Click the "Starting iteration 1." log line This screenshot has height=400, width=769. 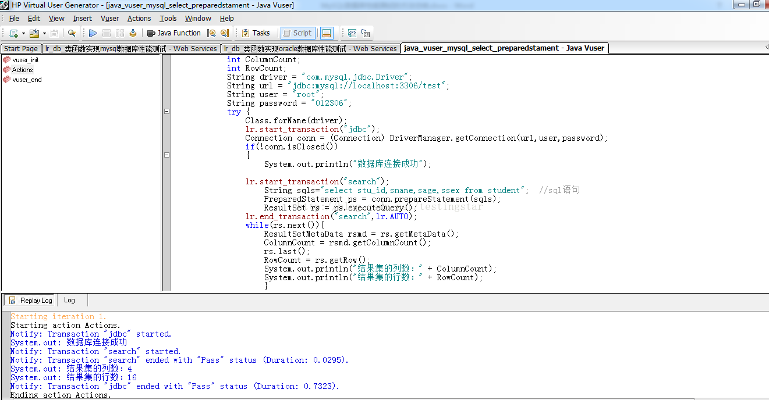[58, 317]
